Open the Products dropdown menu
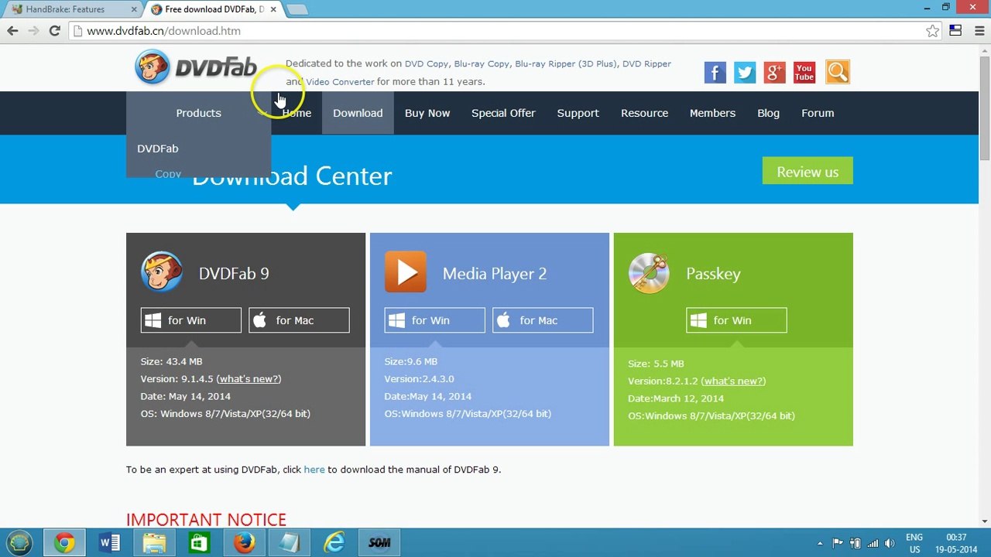Viewport: 991px width, 557px height. pos(198,113)
